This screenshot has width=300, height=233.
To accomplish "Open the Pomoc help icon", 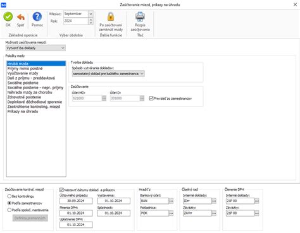I will click(37, 16).
